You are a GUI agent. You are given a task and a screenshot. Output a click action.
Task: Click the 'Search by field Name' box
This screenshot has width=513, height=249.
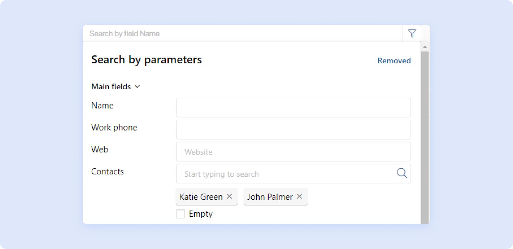[240, 34]
